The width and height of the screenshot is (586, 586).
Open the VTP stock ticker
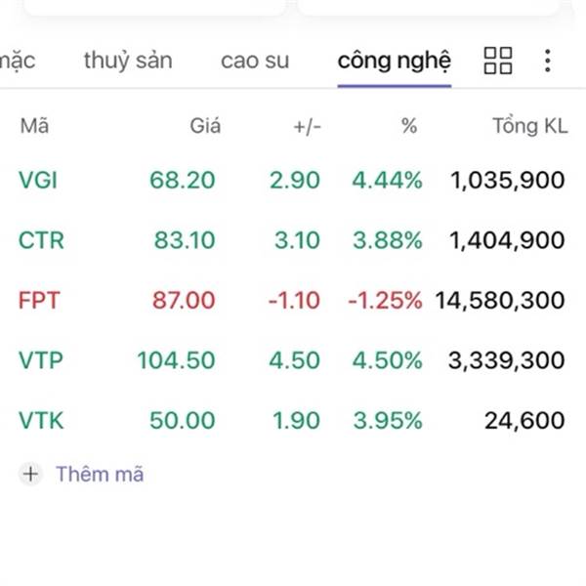tap(40, 360)
